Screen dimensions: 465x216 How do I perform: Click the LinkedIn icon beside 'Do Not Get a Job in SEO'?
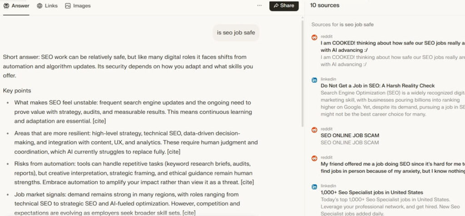click(314, 80)
